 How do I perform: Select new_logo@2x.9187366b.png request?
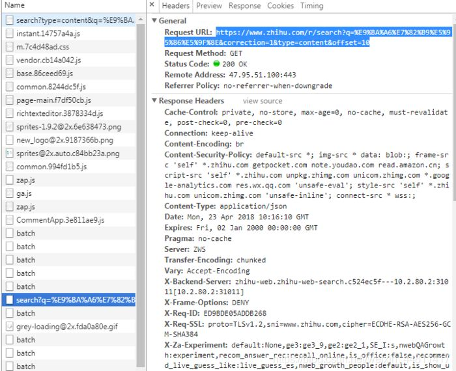tap(69, 140)
